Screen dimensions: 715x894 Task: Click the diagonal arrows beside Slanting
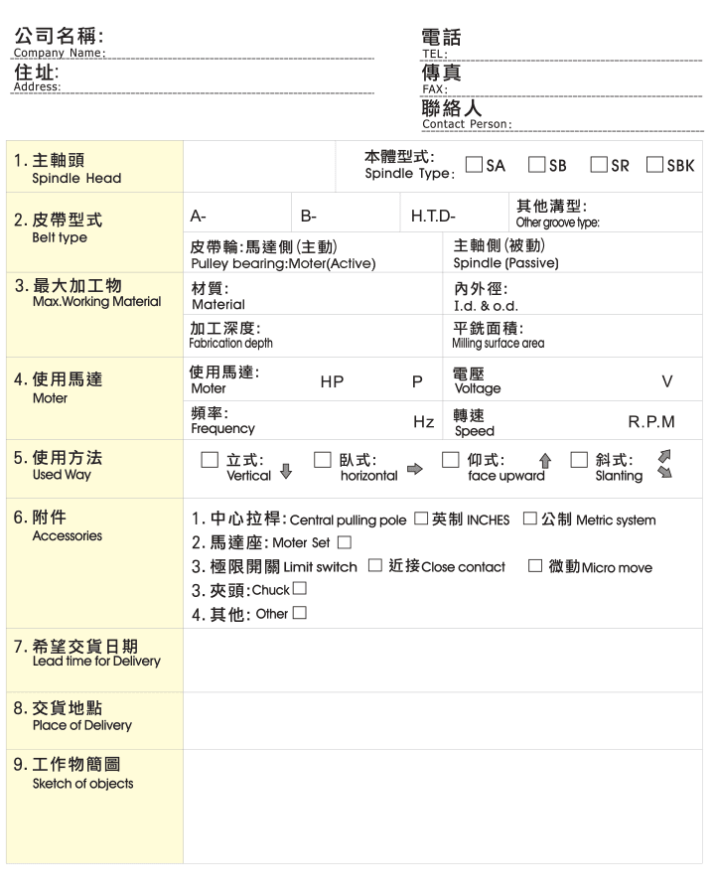[x=664, y=464]
